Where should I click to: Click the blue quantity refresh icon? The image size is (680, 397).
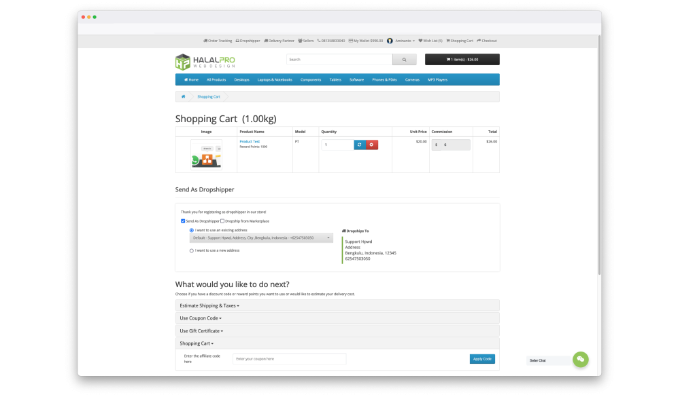(x=359, y=145)
